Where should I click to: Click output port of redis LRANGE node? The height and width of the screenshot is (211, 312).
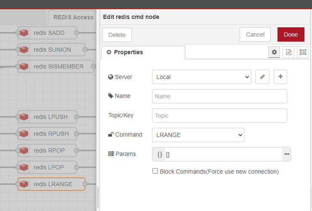pyautogui.click(x=85, y=184)
